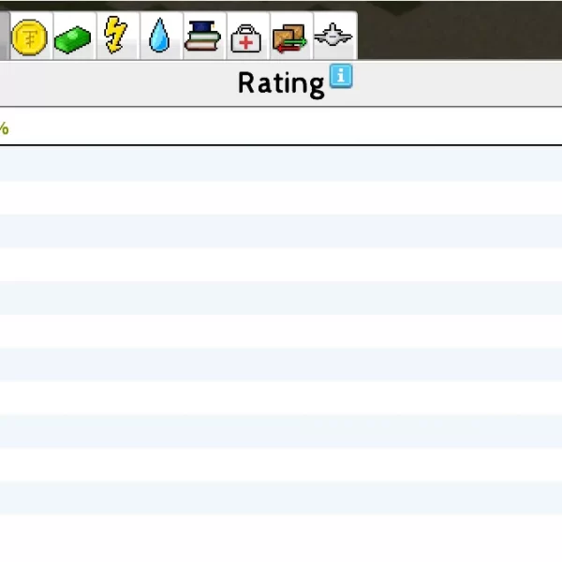Select the crates trade tab
562x562 pixels.
[x=289, y=38]
